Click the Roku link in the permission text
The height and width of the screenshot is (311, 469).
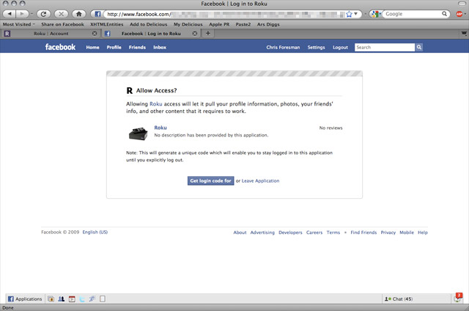156,104
